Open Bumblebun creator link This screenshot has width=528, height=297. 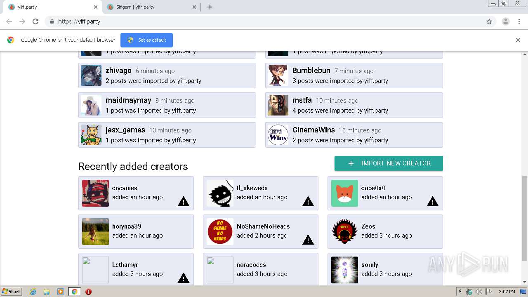click(311, 71)
